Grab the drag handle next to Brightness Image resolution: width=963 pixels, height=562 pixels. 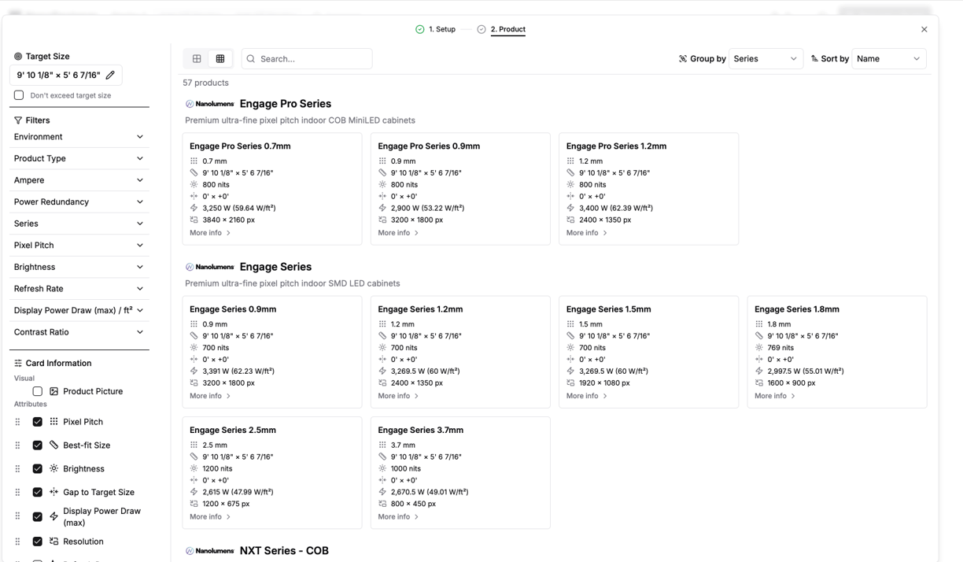pyautogui.click(x=17, y=469)
